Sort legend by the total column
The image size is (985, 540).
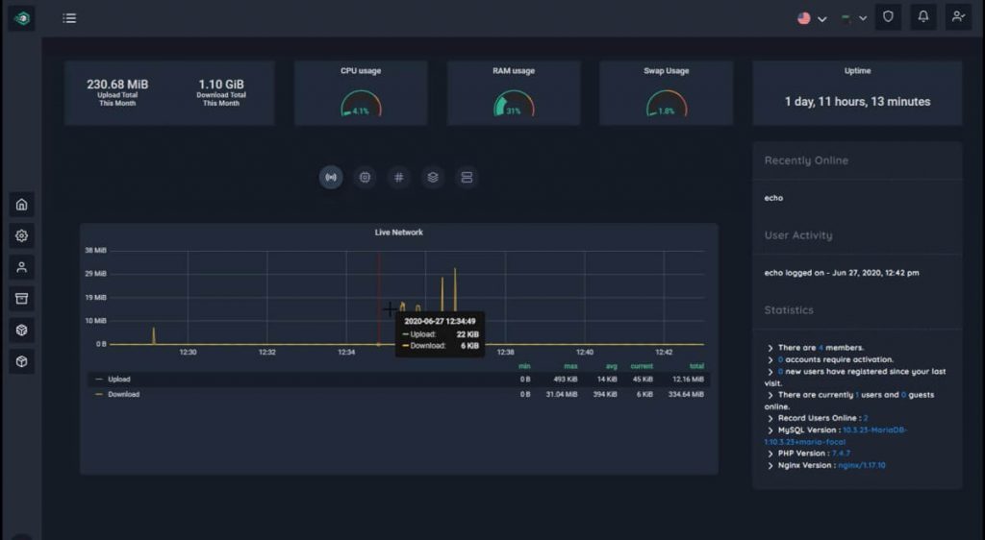pos(696,366)
